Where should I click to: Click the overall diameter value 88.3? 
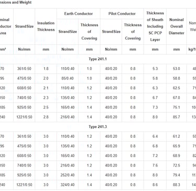(176, 185)
